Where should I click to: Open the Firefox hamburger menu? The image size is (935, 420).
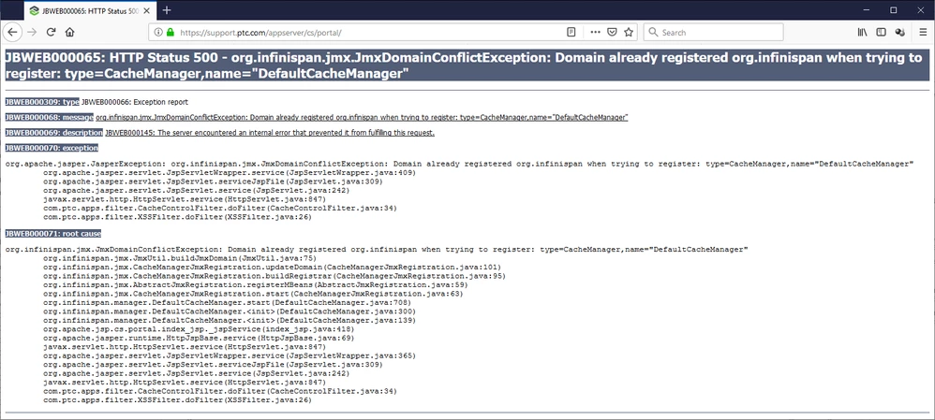tap(923, 32)
